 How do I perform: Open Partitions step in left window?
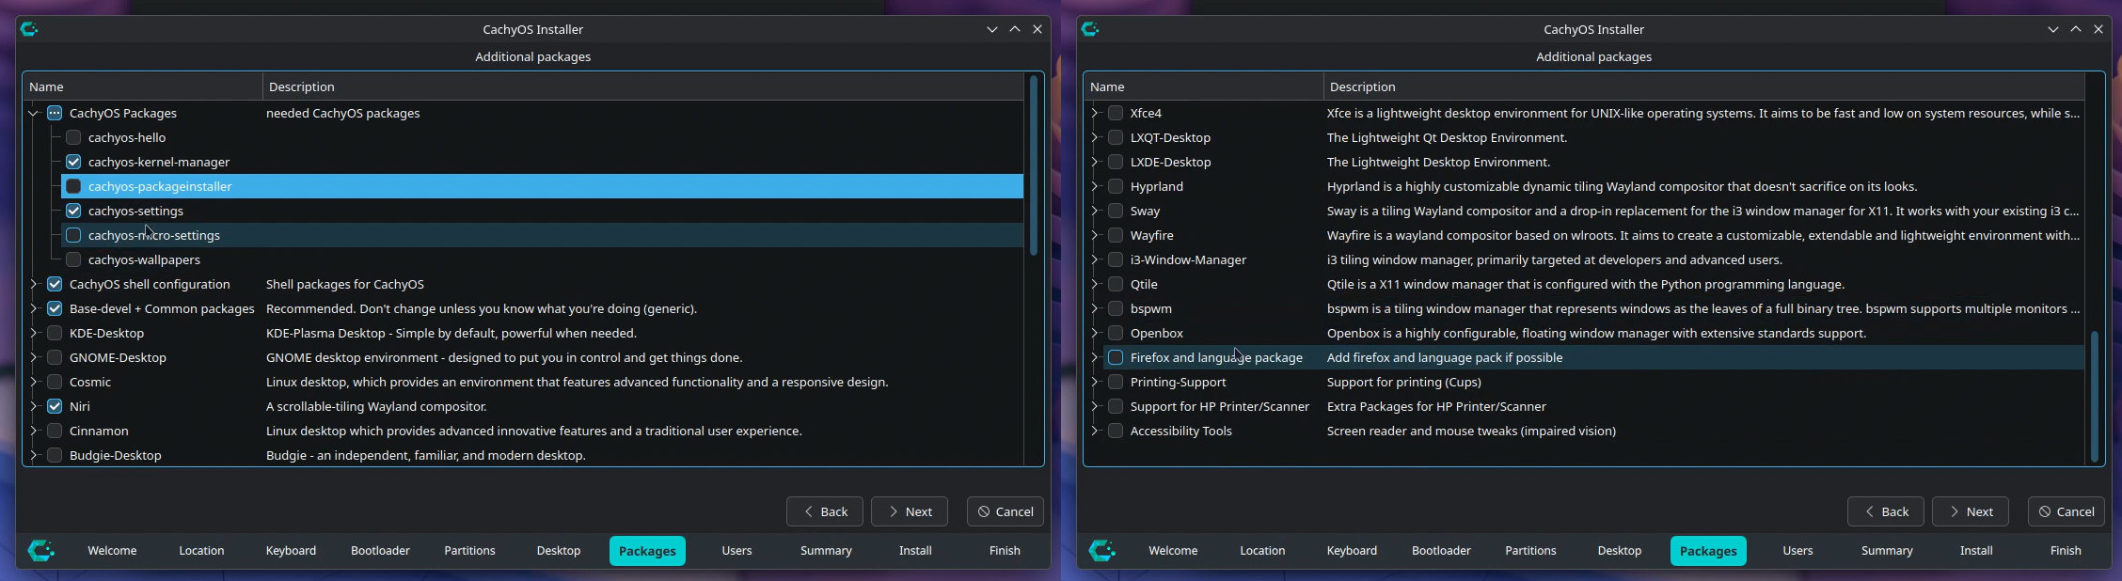(469, 551)
